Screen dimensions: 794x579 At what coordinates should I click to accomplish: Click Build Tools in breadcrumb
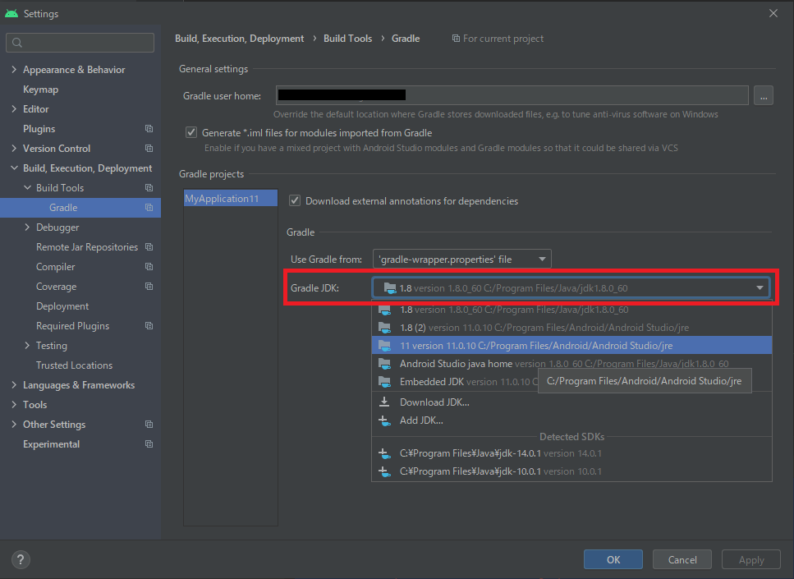point(347,39)
